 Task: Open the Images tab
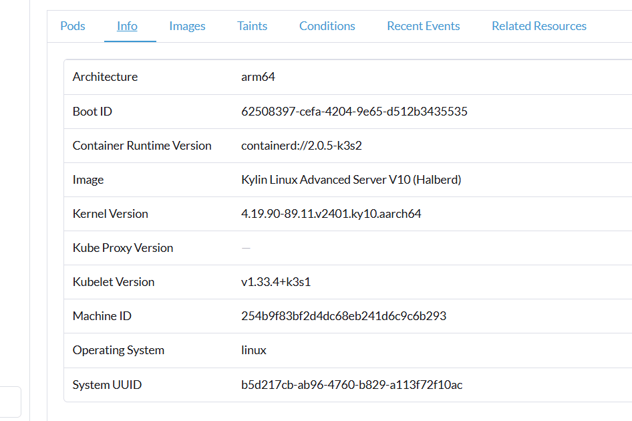pyautogui.click(x=187, y=26)
